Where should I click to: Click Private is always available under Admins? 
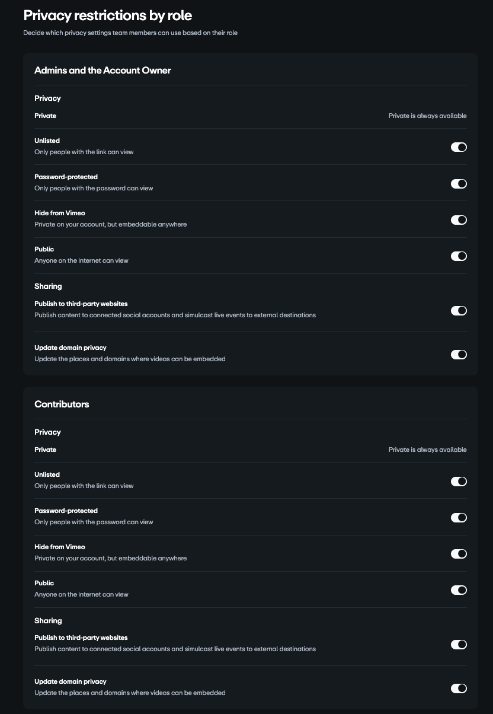(x=427, y=116)
